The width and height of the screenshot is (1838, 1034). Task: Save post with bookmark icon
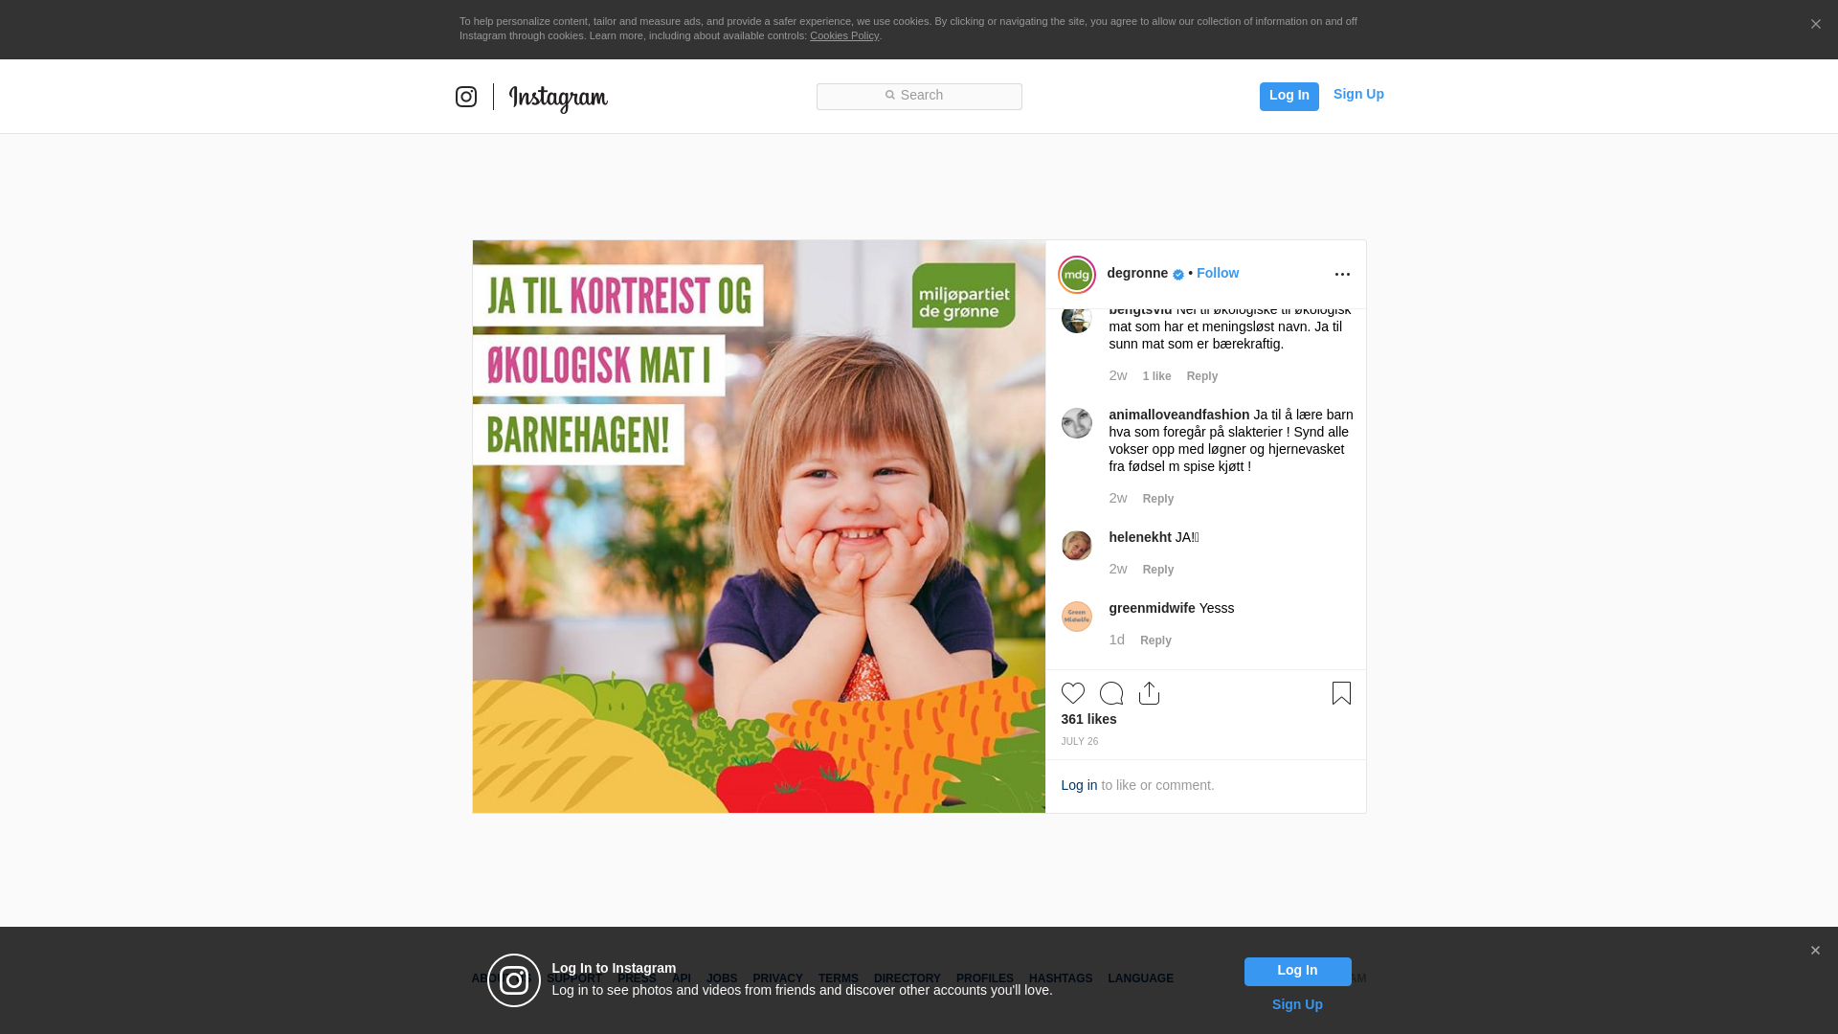point(1341,693)
